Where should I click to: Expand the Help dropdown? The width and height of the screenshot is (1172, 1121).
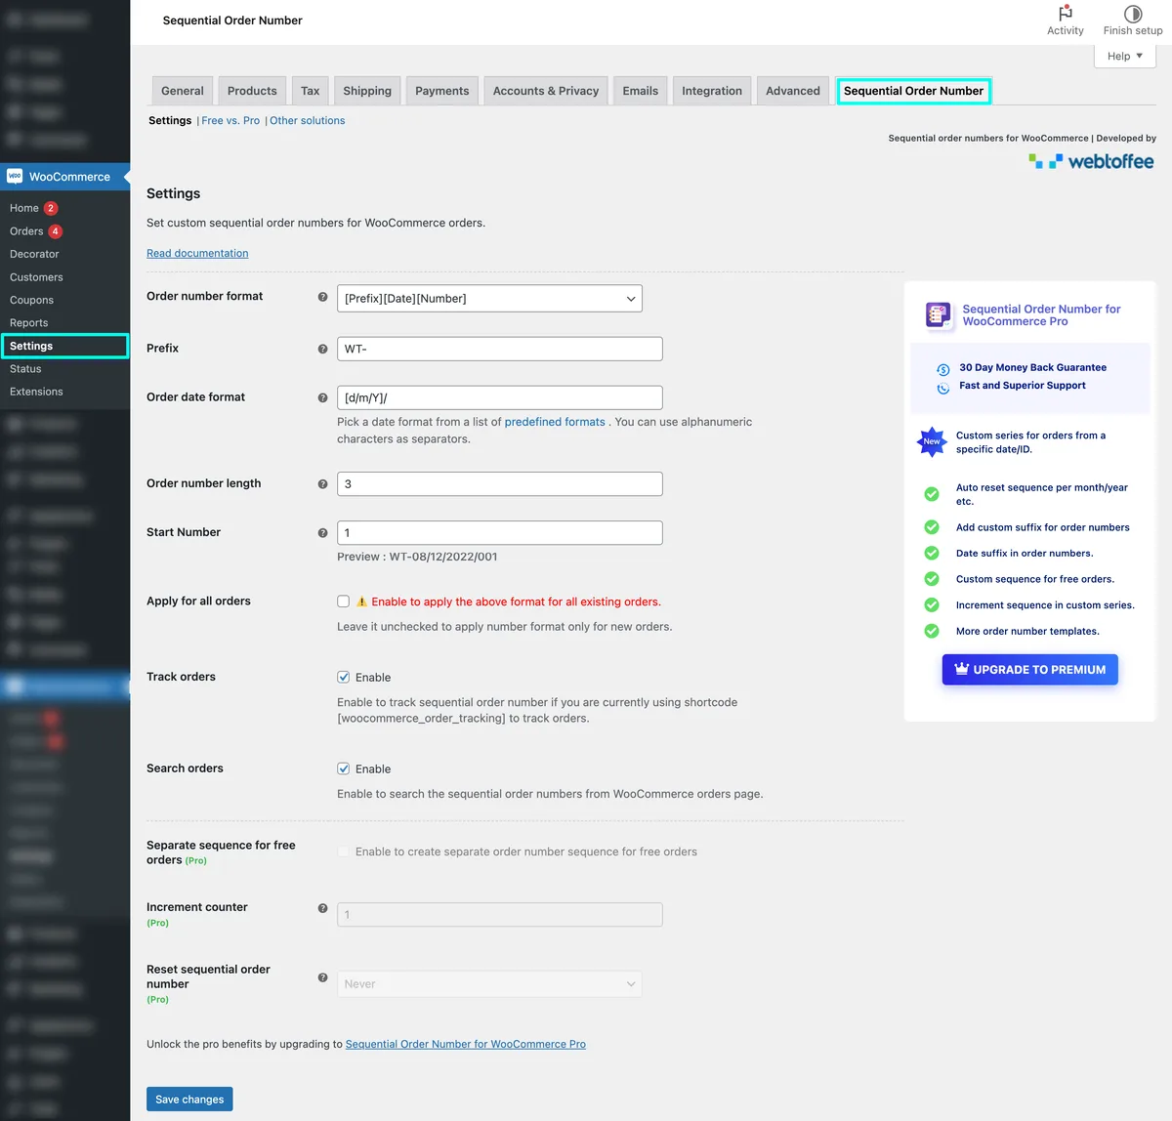1125,56
